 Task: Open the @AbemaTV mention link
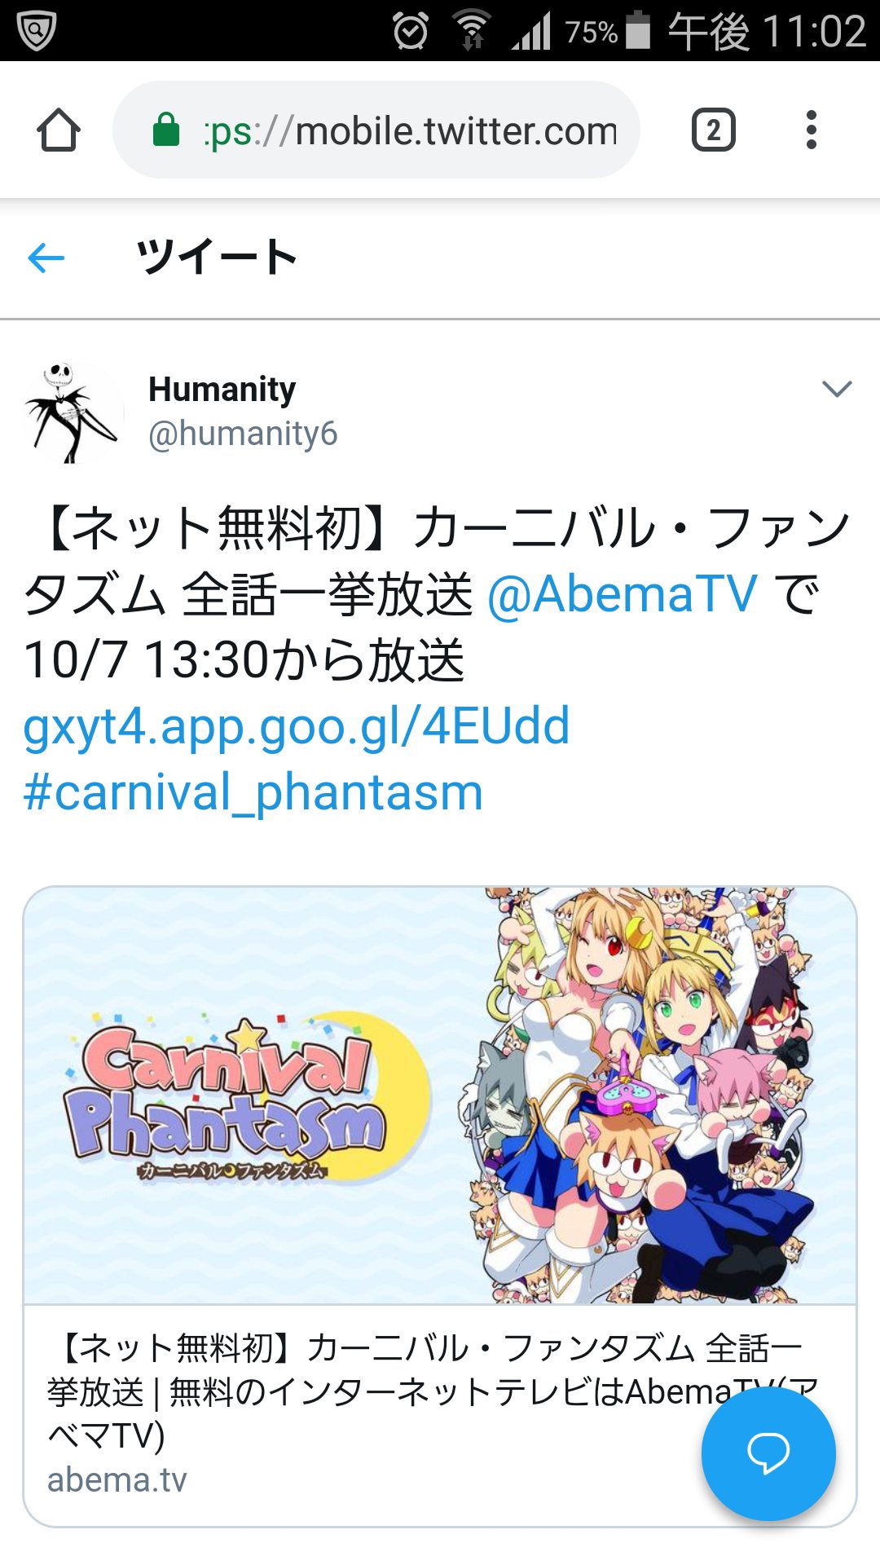623,593
